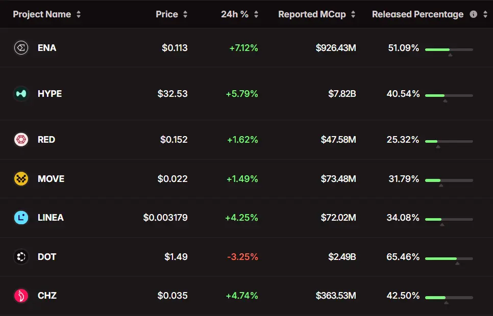Viewport: 493px width, 316px height.
Task: Click the MOVE token logo icon
Action: coord(21,179)
